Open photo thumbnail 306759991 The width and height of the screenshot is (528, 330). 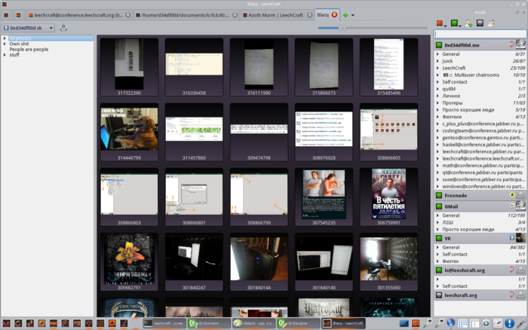(388, 196)
